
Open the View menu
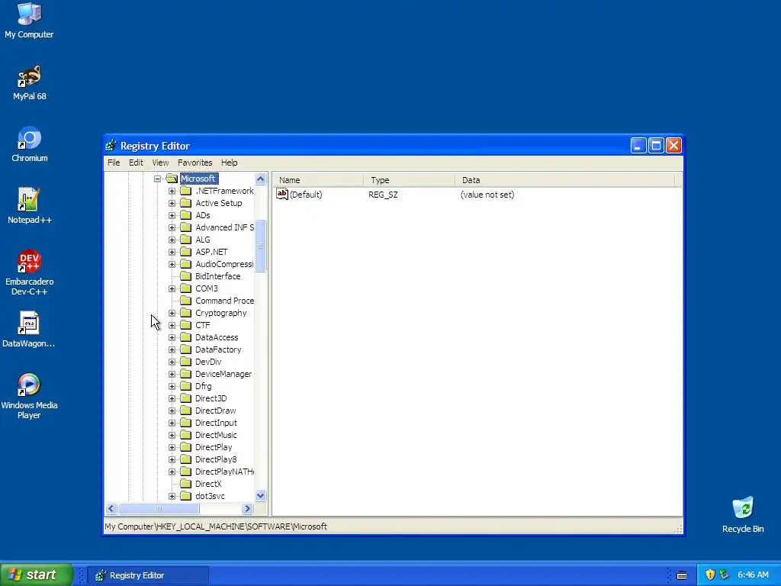(160, 163)
